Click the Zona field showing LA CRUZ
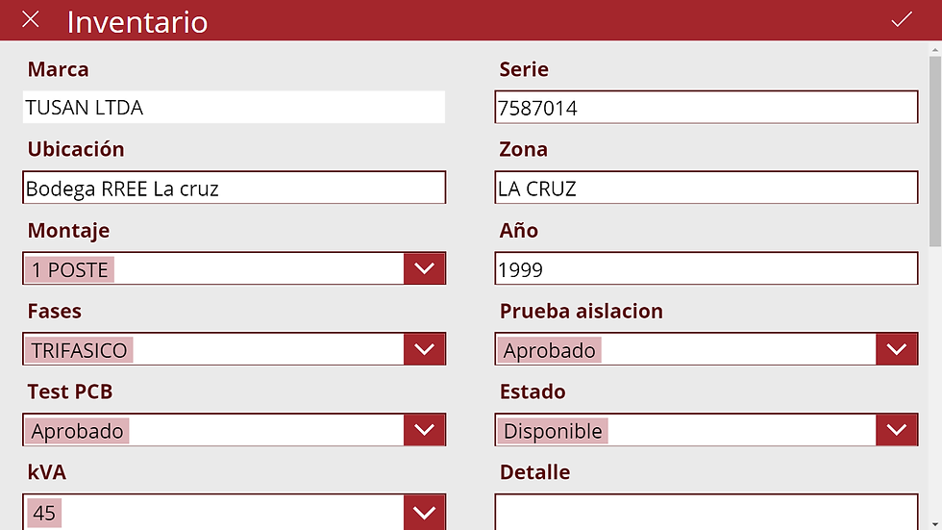 706,189
